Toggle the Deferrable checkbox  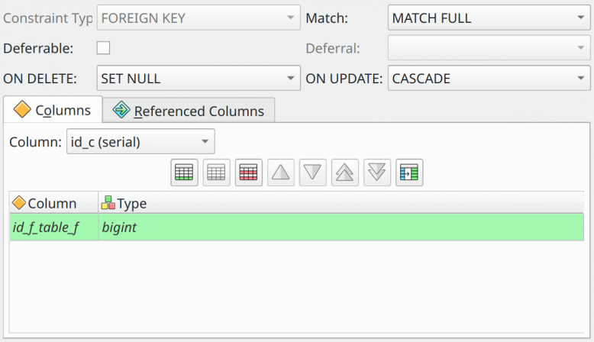103,48
